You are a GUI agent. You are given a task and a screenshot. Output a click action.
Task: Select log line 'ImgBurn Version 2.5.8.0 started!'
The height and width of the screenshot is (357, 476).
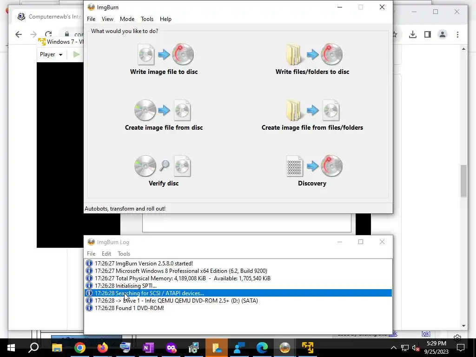click(238, 264)
